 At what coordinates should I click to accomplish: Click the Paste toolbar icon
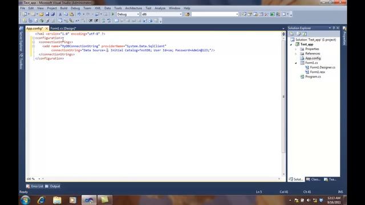tap(71, 14)
